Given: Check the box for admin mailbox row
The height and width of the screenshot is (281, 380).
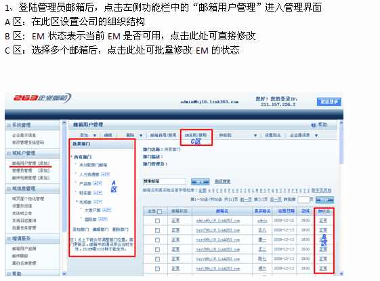Looking at the screenshot, I should pos(158,221).
